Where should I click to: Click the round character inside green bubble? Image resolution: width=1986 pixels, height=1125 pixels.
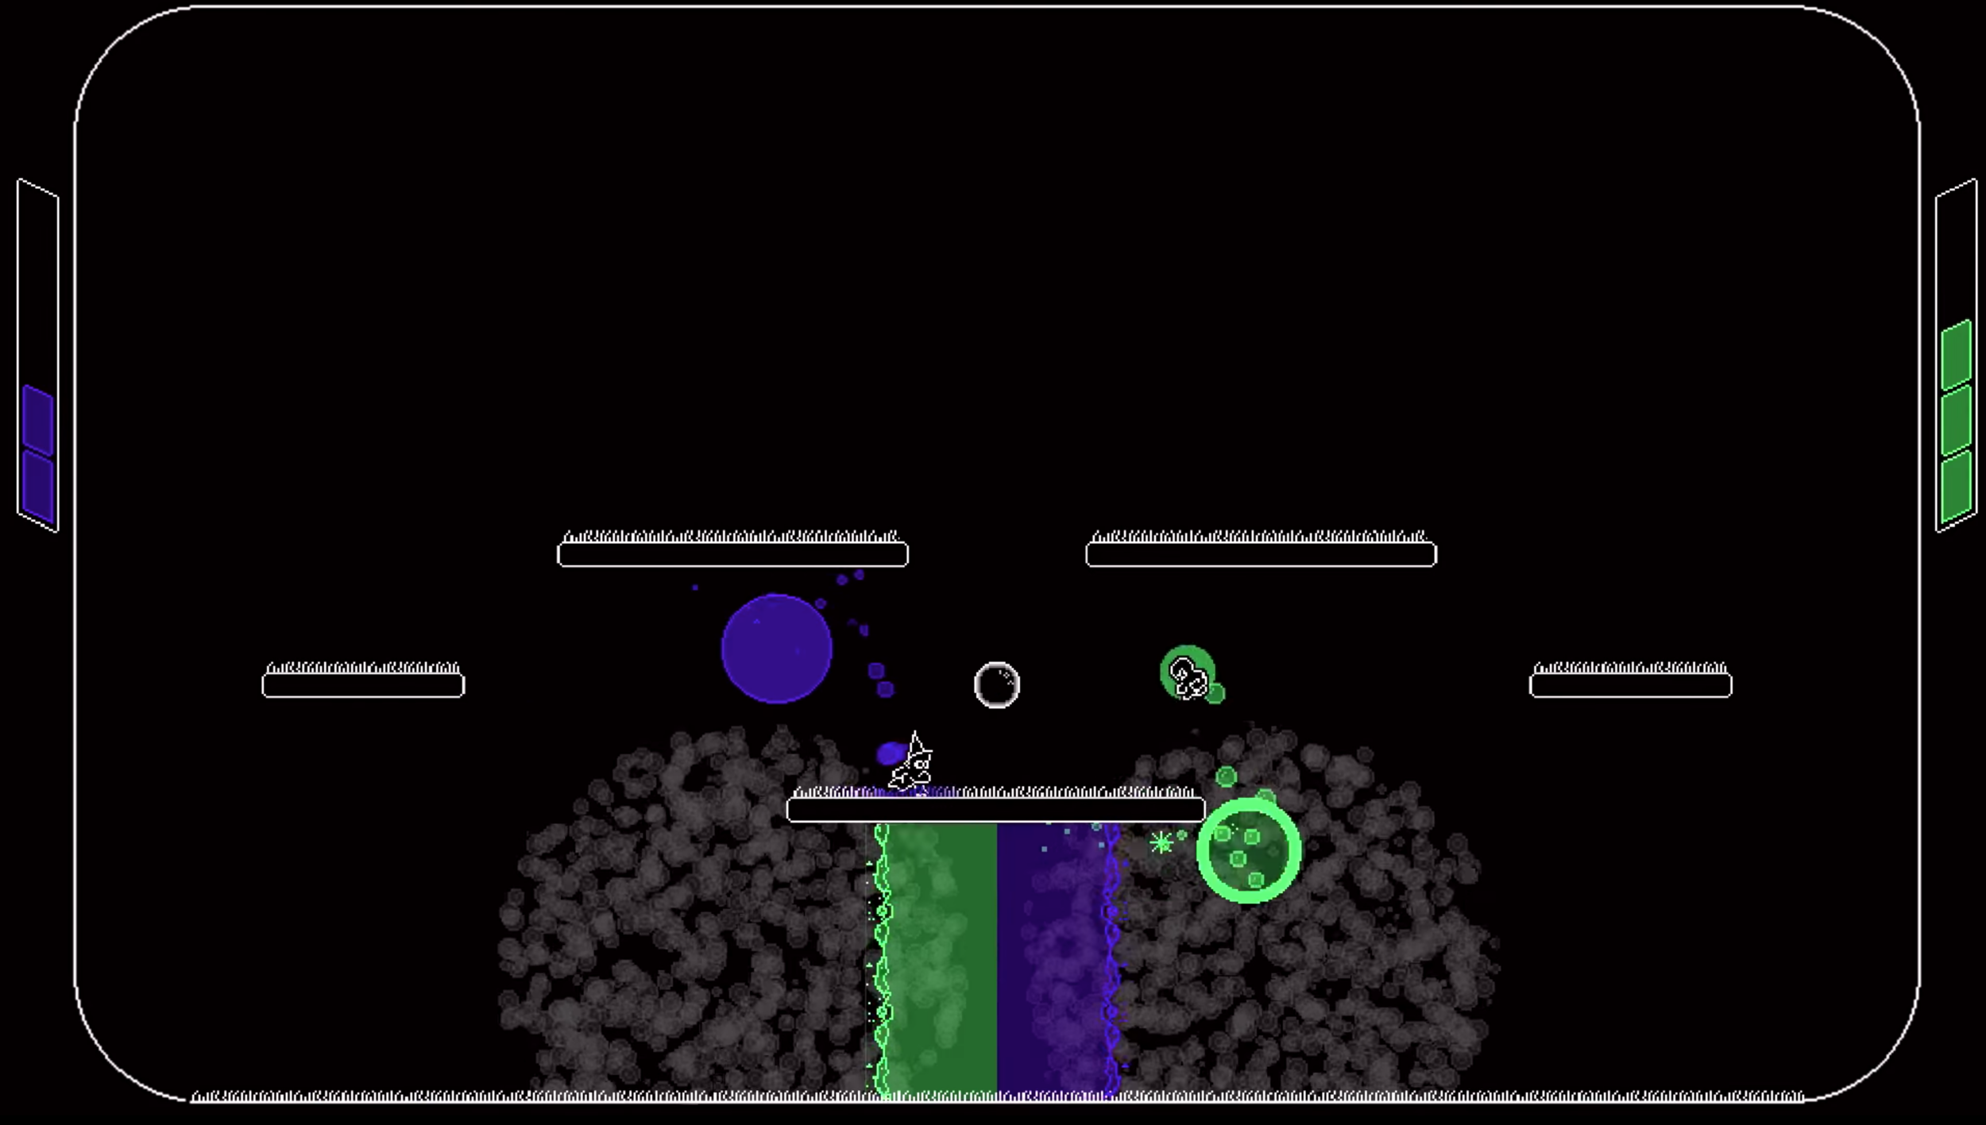[x=1188, y=676]
